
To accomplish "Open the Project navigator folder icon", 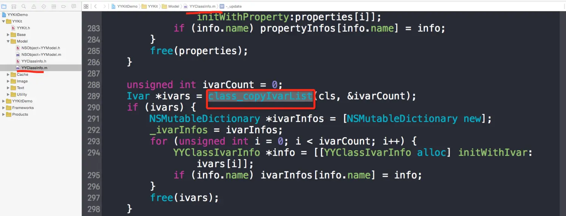I will [4, 6].
